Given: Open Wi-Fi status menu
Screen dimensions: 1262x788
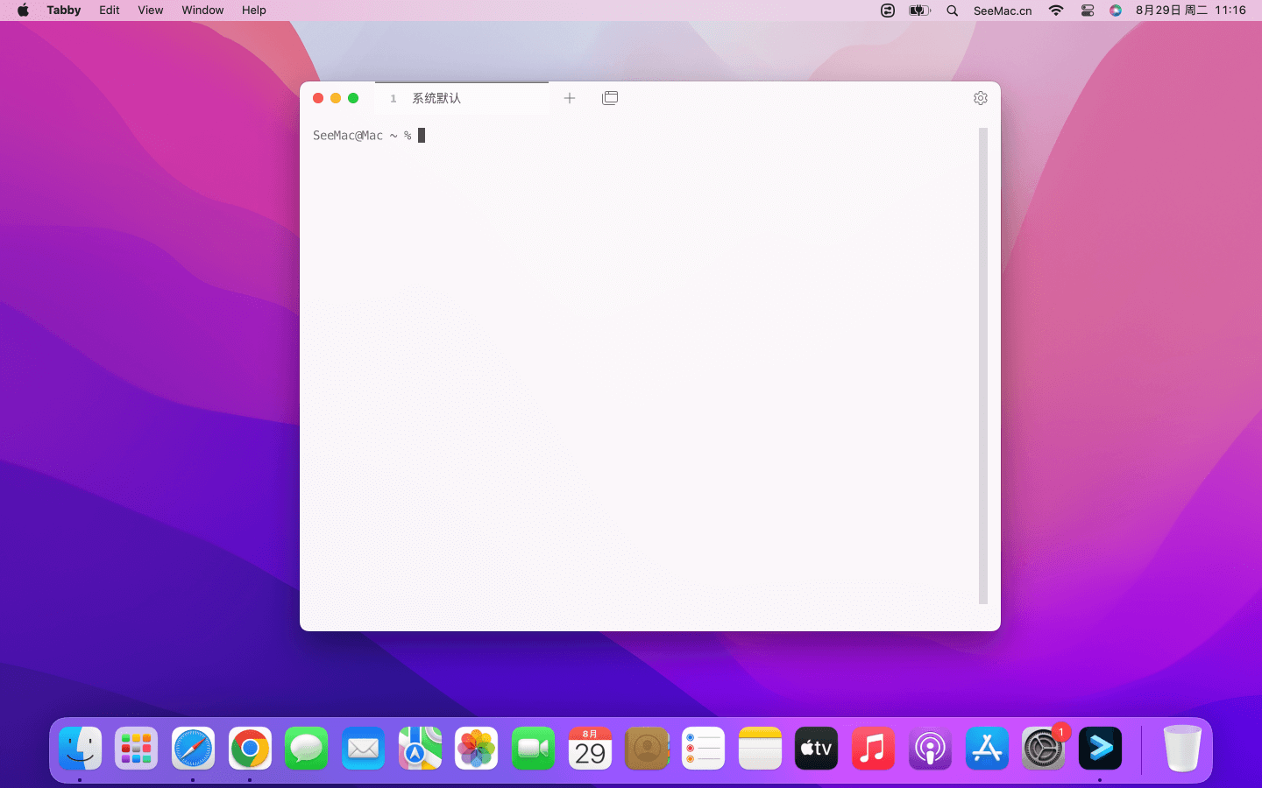Looking at the screenshot, I should pos(1056,11).
